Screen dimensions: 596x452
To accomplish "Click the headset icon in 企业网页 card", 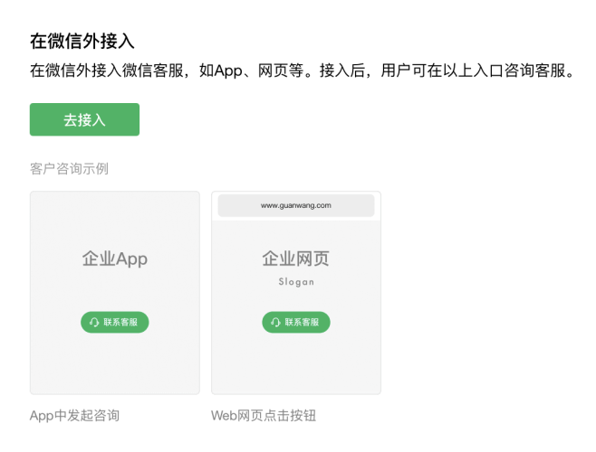I will 275,322.
